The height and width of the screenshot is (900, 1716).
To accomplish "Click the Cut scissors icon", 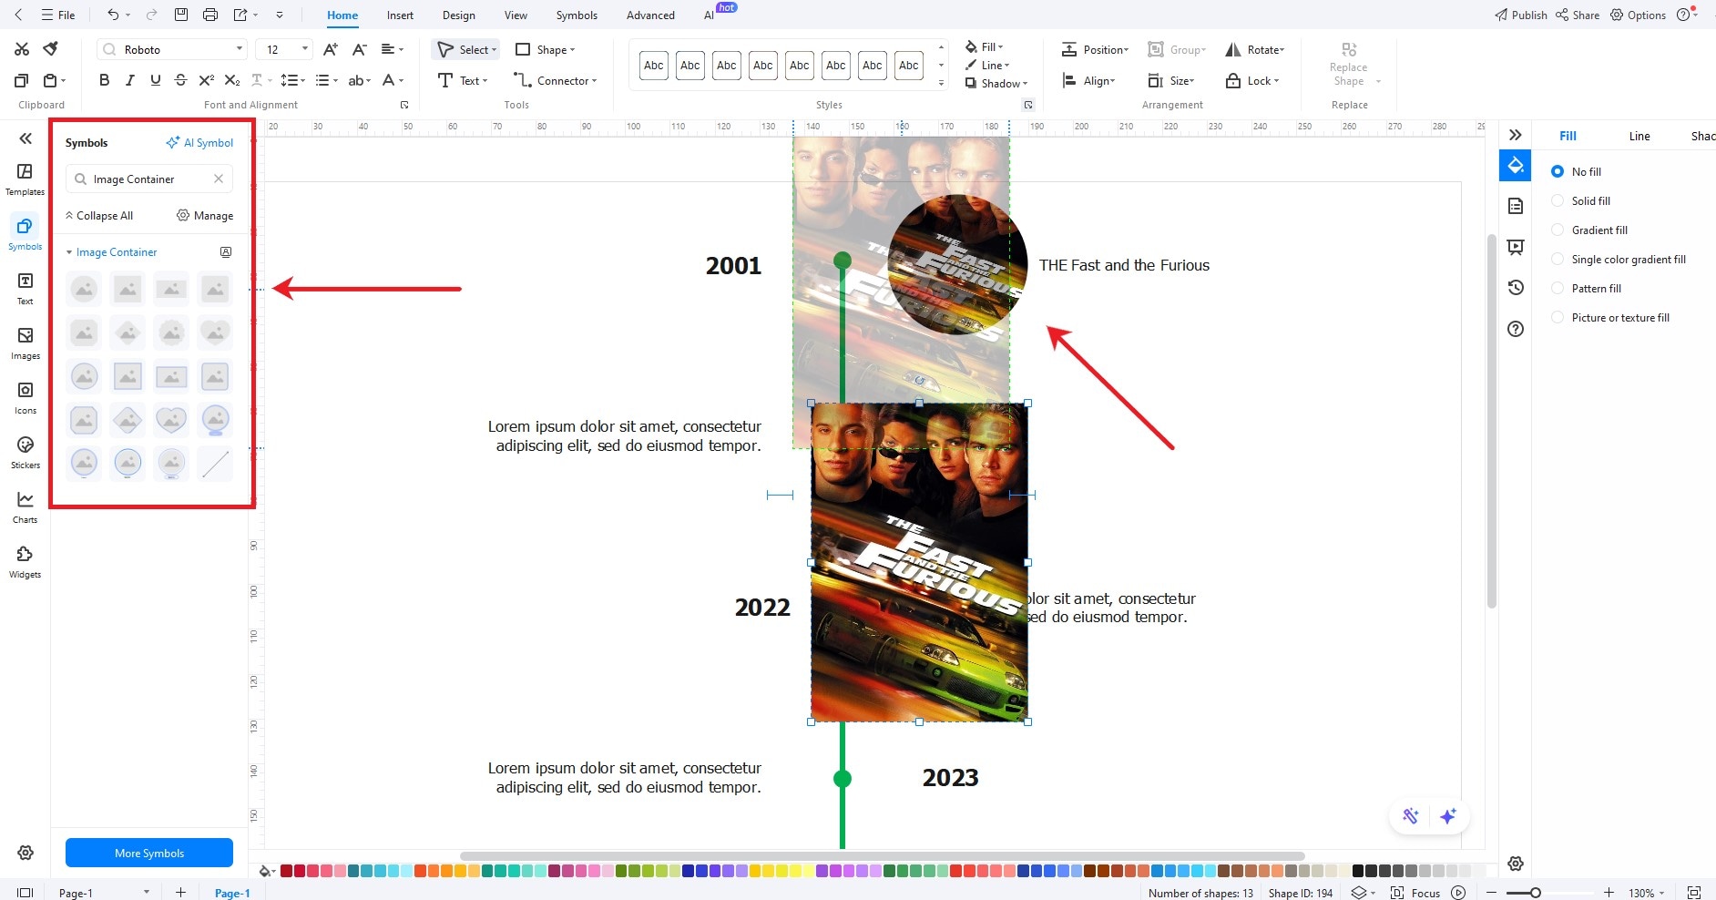I will coord(22,49).
